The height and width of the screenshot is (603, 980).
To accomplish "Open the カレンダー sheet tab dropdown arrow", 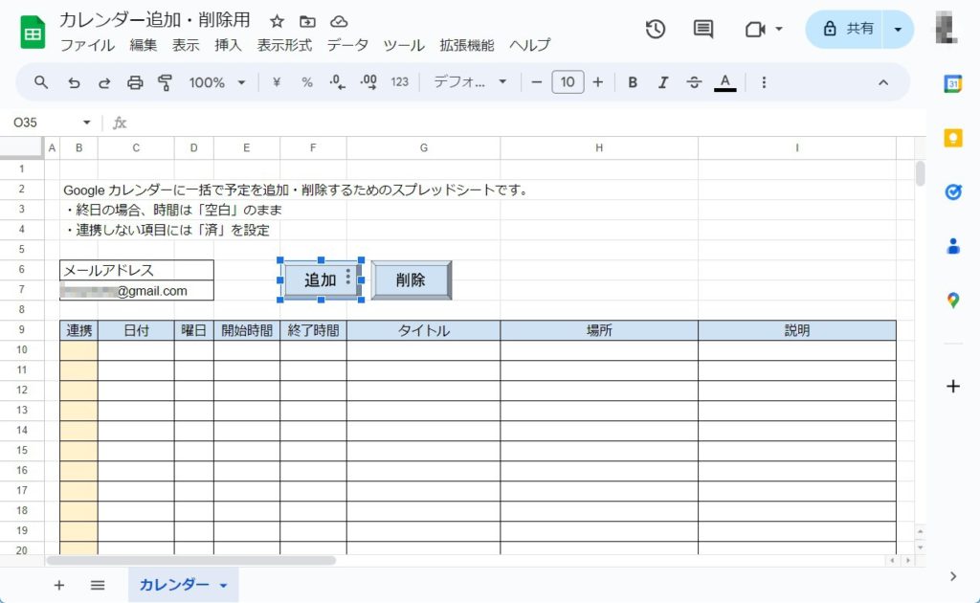I will coord(224,586).
